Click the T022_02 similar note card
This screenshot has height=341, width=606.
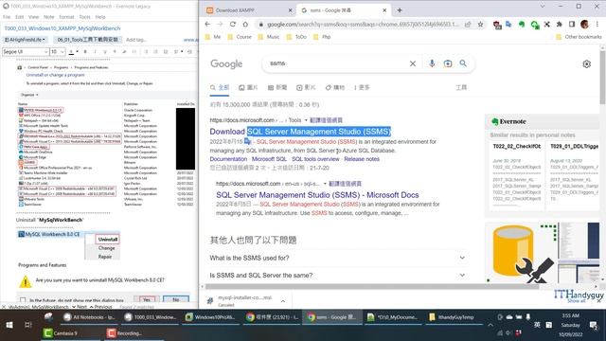pyautogui.click(x=517, y=176)
